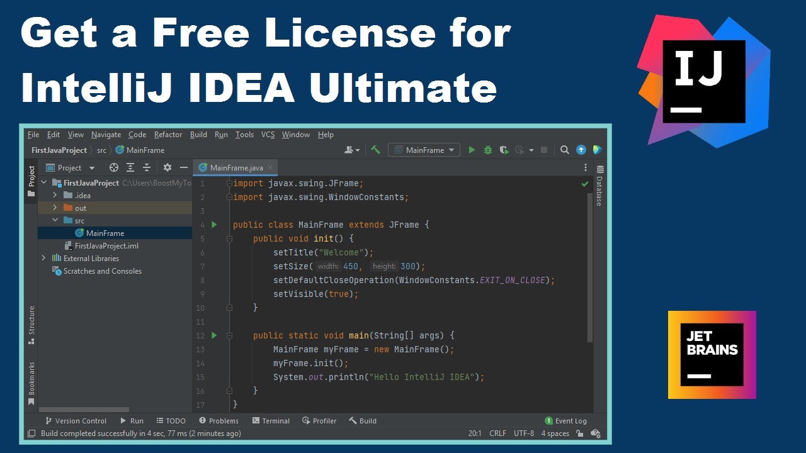Viewport: 806px width, 453px height.
Task: Open editor tab options three-dot menu
Action: pyautogui.click(x=586, y=167)
